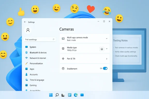
Task: Click the '1060p 30 fps' media value
Action: 72,50
